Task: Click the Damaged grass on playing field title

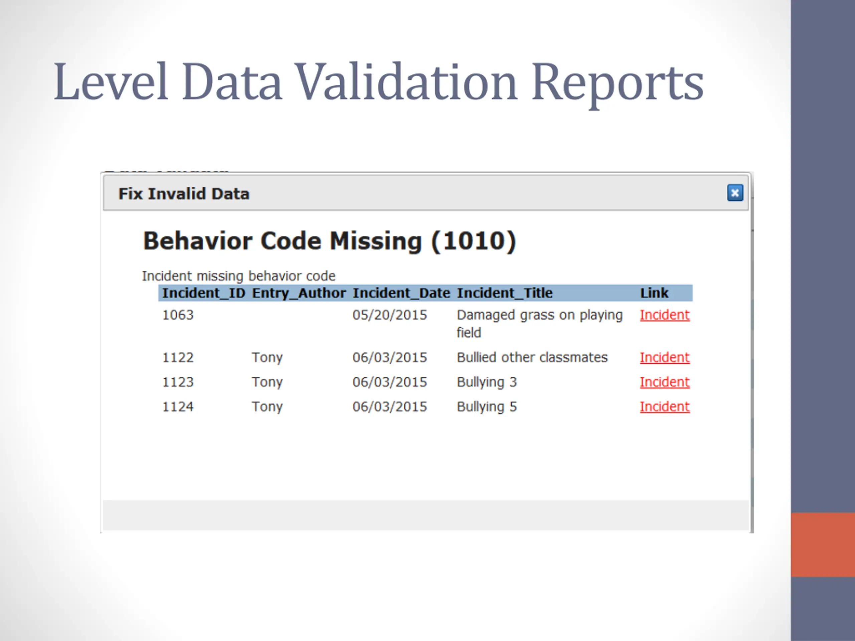Action: coord(540,324)
